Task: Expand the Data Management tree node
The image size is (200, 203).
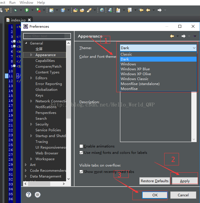Action: pyautogui.click(x=26, y=176)
